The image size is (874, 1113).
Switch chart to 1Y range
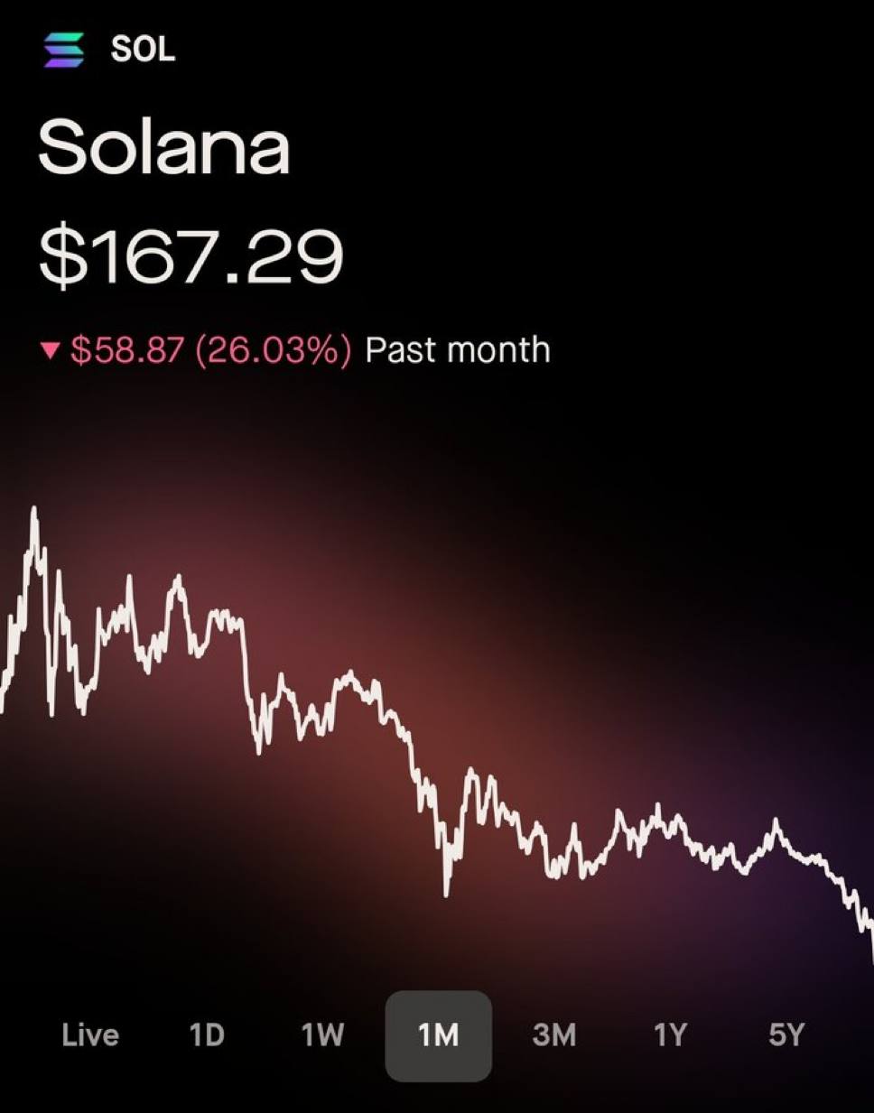(670, 1034)
